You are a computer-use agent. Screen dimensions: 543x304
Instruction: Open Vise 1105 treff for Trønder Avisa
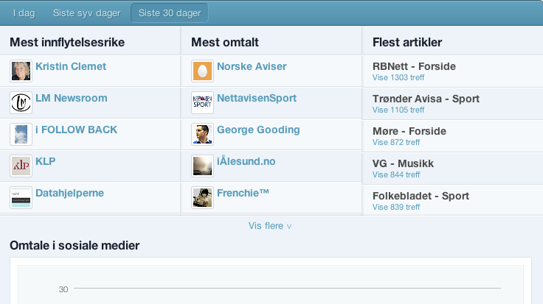click(398, 110)
